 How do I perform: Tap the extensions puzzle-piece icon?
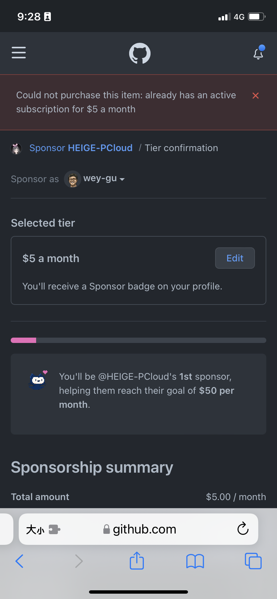coord(54,529)
